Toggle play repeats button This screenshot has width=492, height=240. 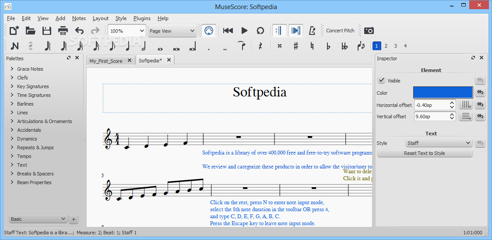[x=279, y=31]
